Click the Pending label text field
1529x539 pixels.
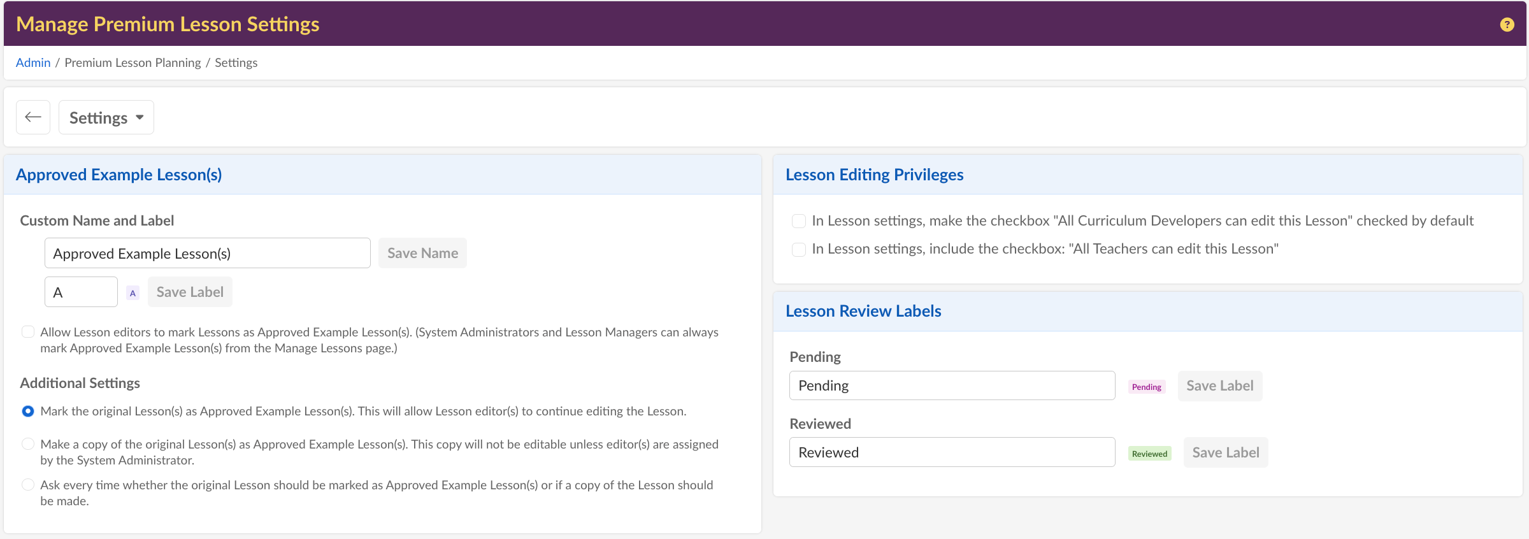click(x=952, y=385)
